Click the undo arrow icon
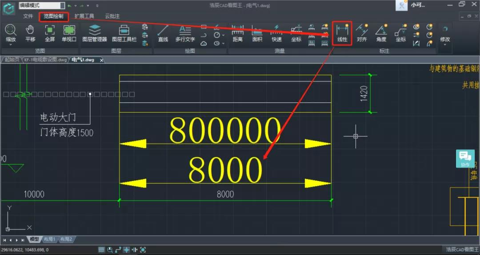This screenshot has height=255, width=480. [70, 5]
